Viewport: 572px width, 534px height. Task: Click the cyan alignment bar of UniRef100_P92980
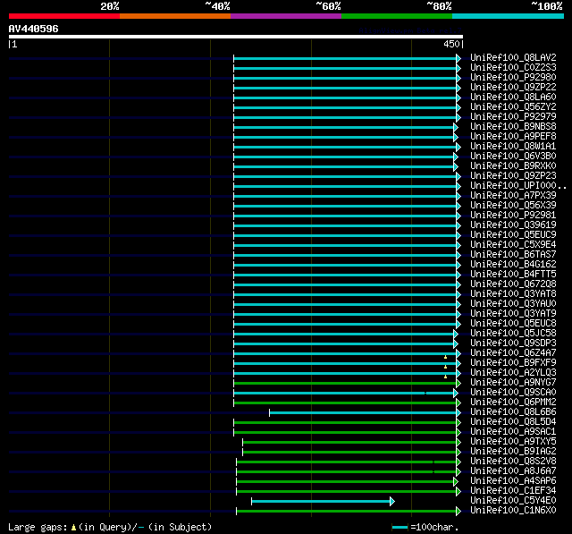(x=345, y=78)
